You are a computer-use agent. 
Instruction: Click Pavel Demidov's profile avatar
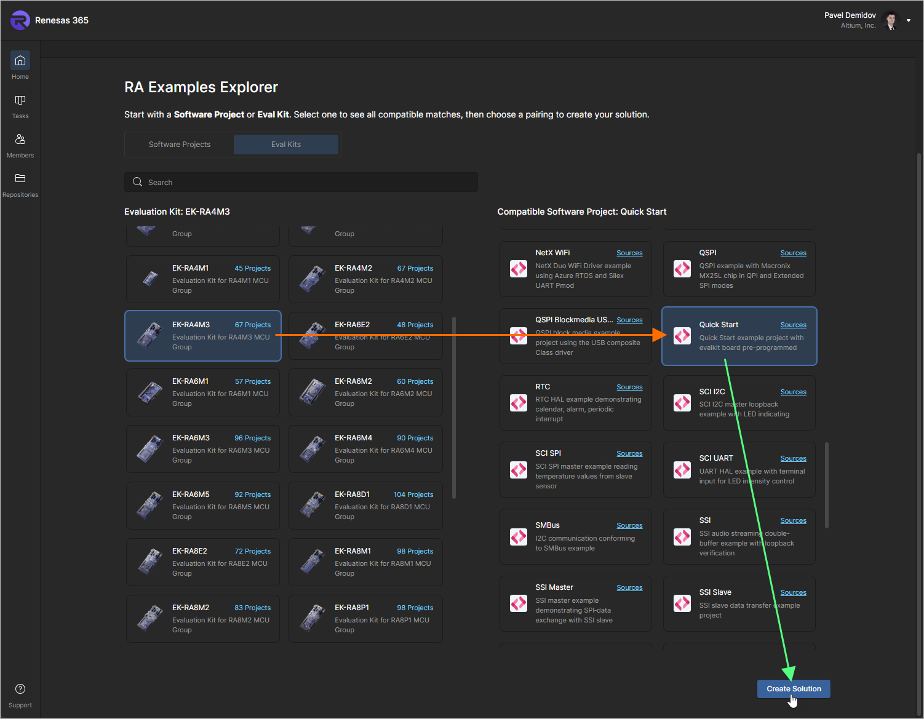[x=891, y=20]
